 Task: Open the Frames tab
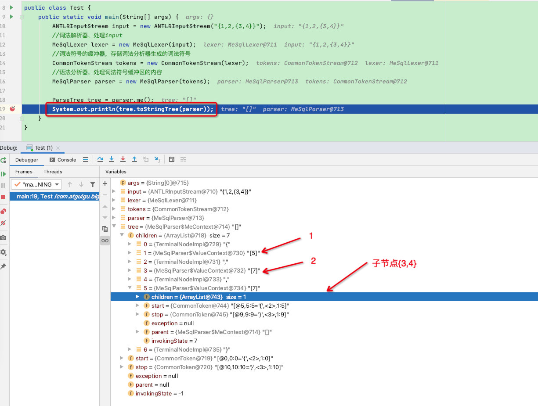[x=24, y=172]
